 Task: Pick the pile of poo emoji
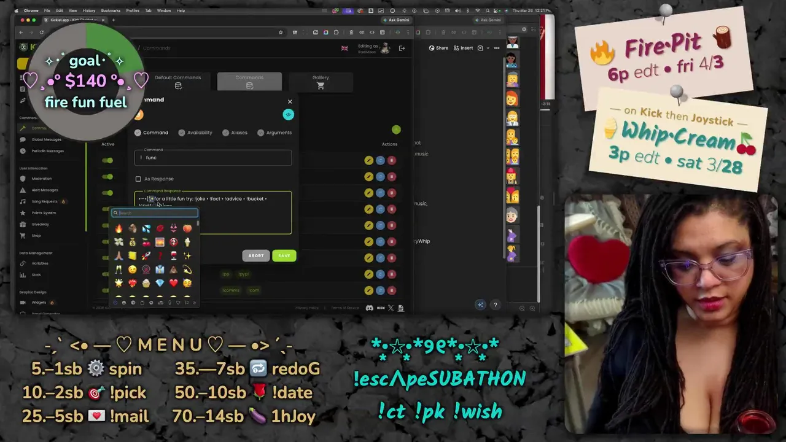[x=174, y=269]
